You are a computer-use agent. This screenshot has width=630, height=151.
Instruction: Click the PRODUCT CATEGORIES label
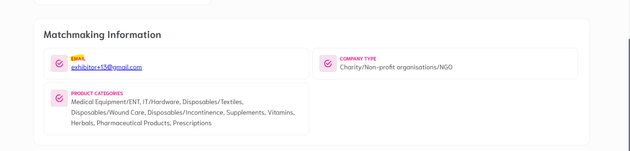(97, 94)
